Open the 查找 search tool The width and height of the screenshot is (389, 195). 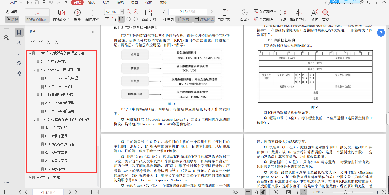coord(326,15)
